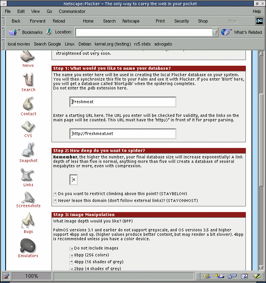Open Address Book from the component bar
Screen dimensions: 266x283
(244, 276)
